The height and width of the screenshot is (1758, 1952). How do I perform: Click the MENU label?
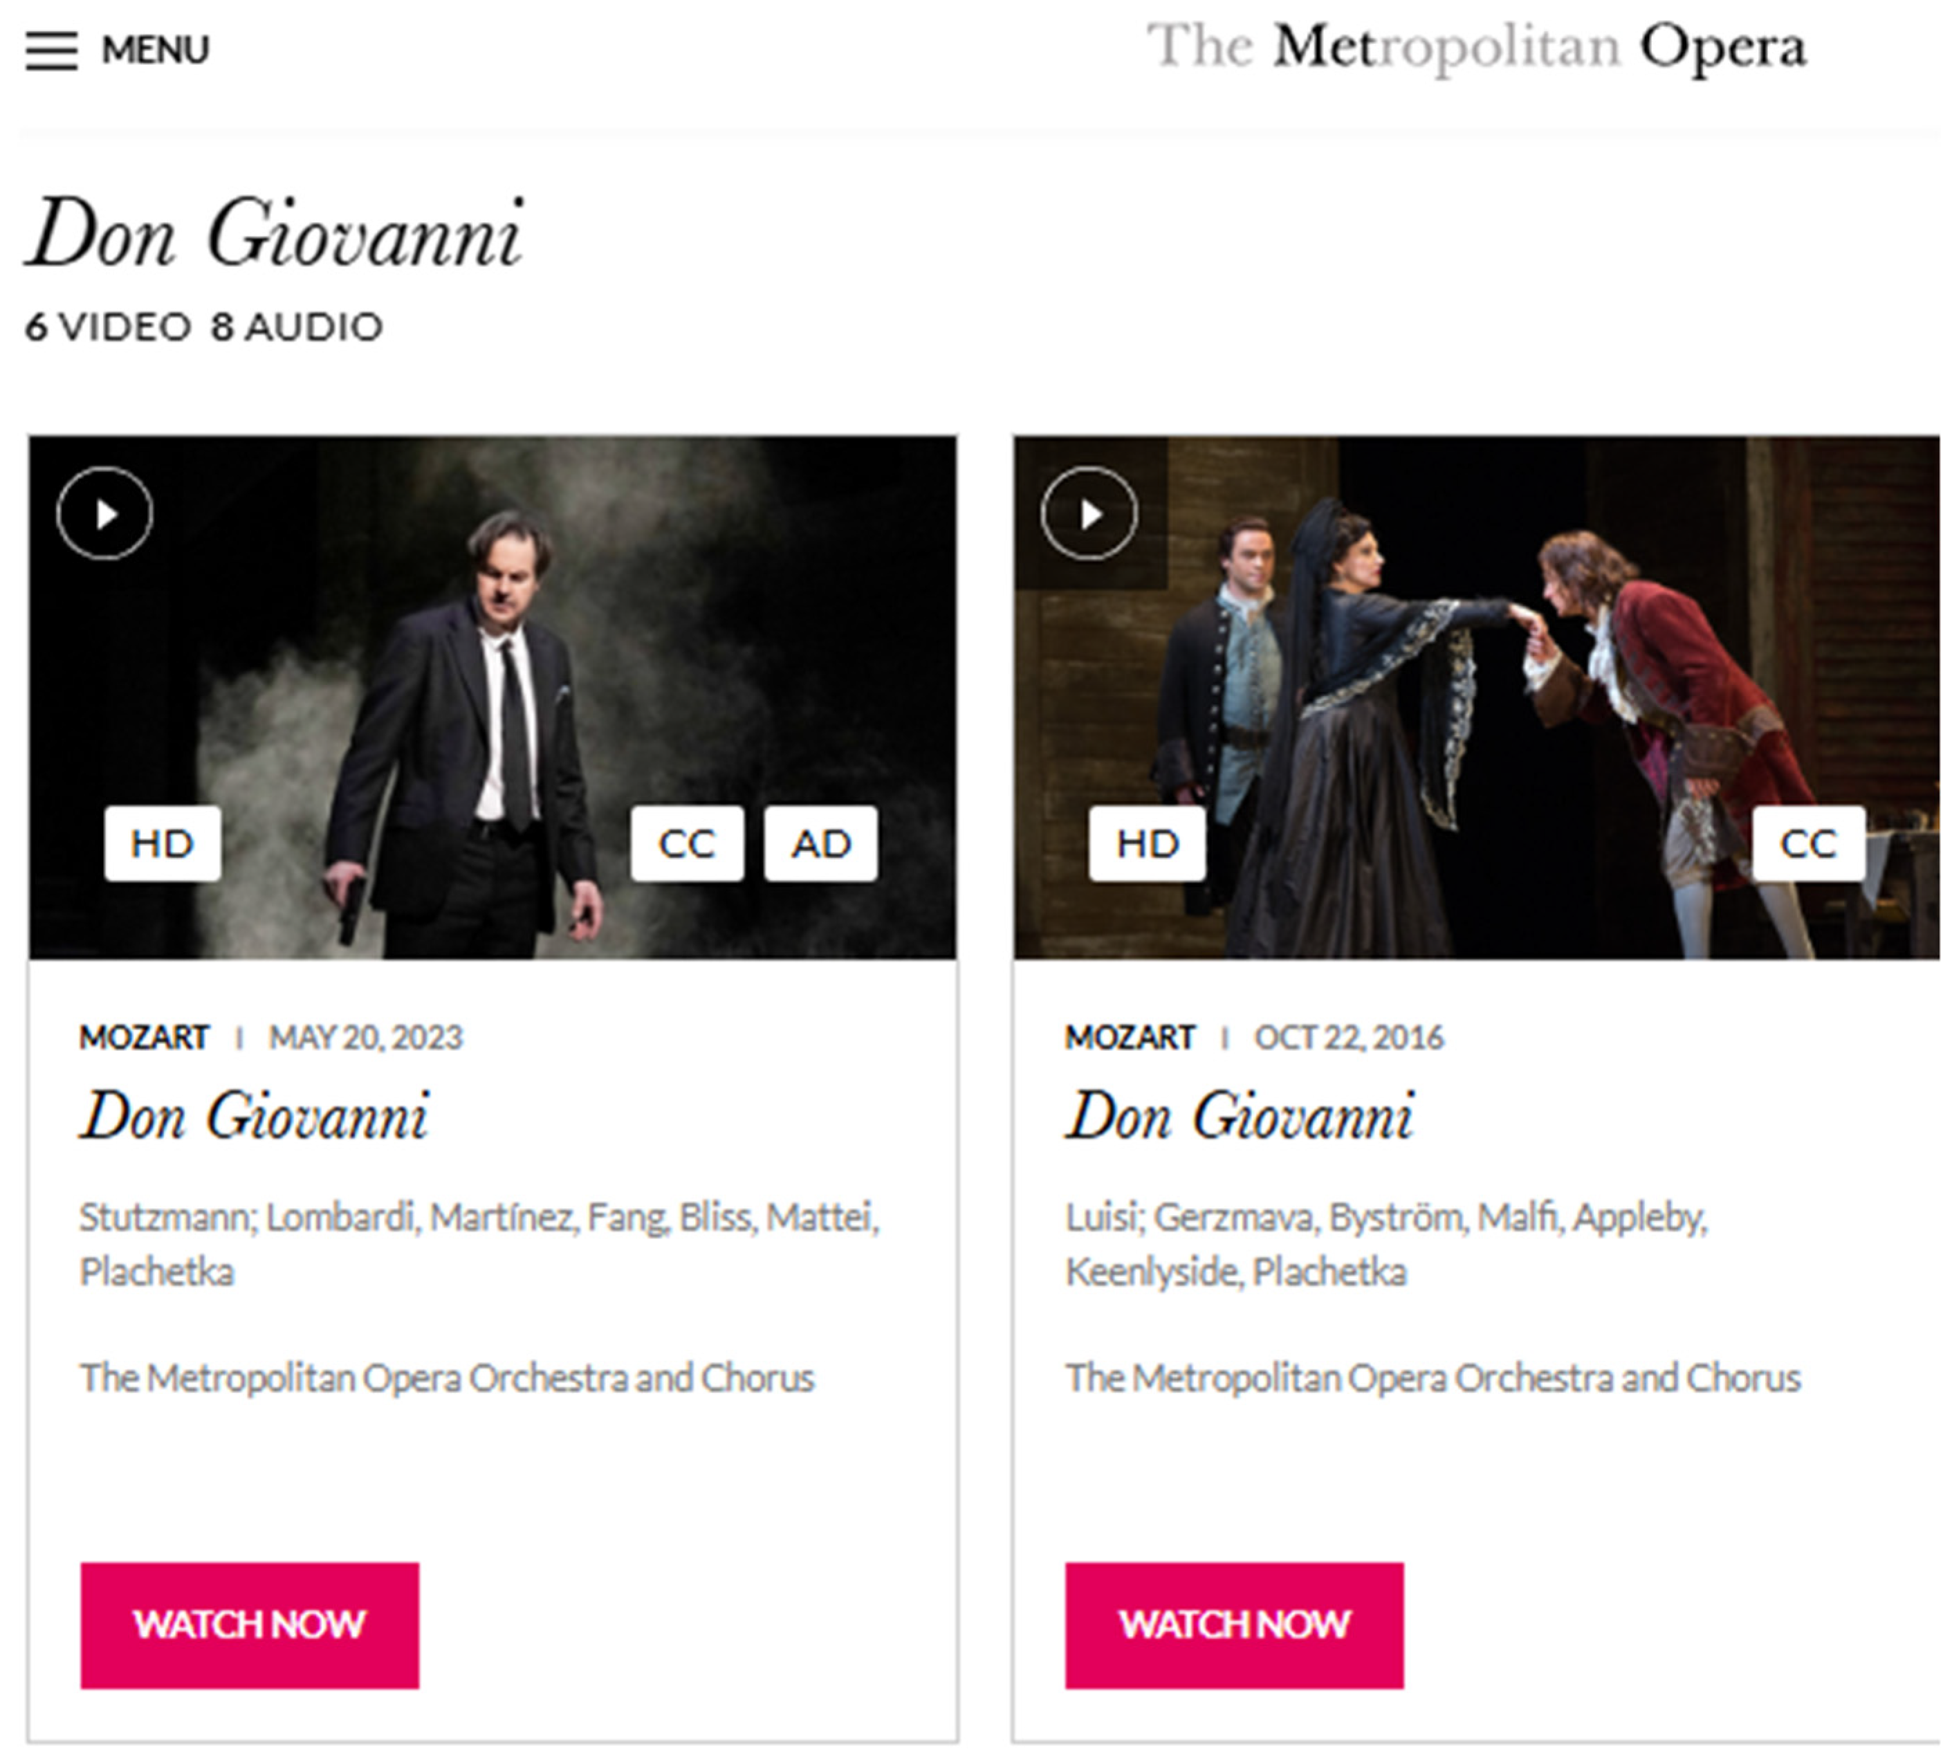coord(156,51)
